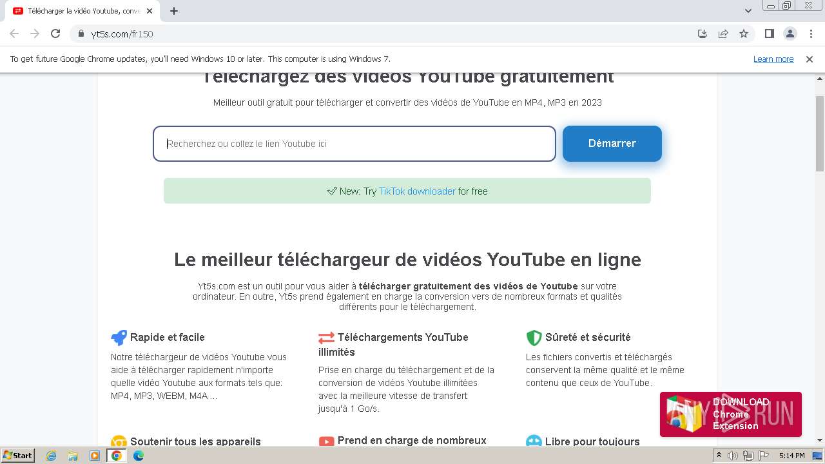Expand the tab search chevron
This screenshot has width=825, height=464.
pyautogui.click(x=748, y=11)
